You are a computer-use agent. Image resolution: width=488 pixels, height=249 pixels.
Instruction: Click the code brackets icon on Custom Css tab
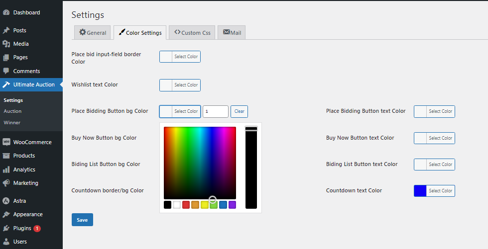pyautogui.click(x=177, y=32)
